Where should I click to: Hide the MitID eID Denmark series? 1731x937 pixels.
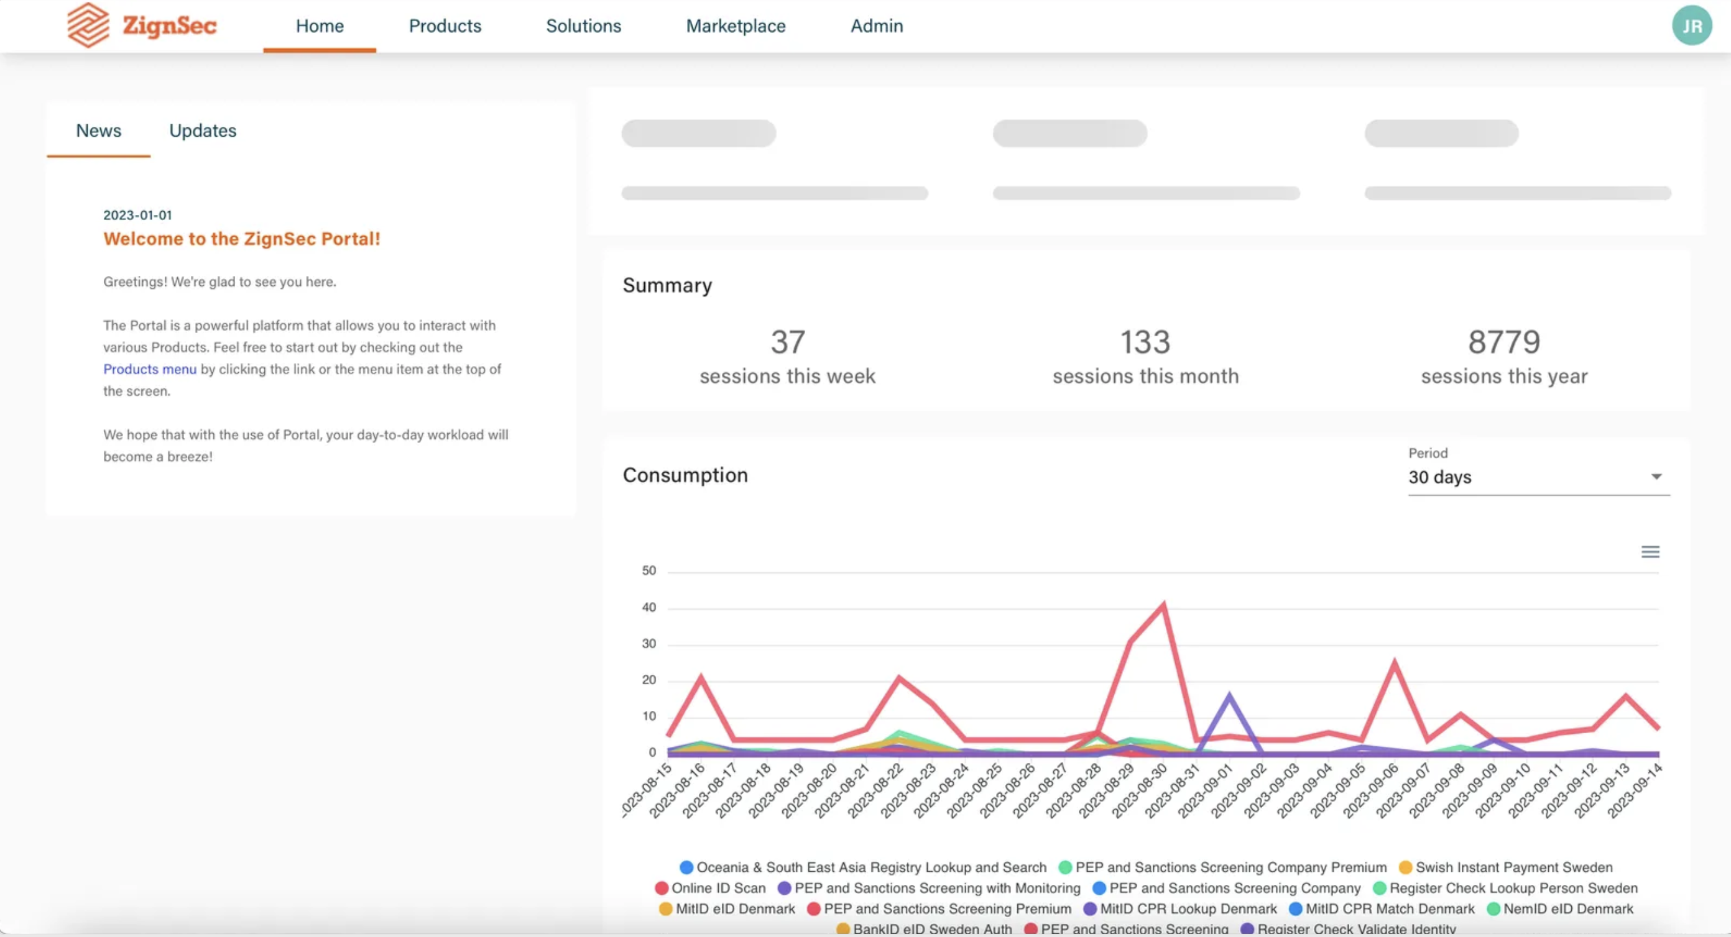tap(732, 908)
